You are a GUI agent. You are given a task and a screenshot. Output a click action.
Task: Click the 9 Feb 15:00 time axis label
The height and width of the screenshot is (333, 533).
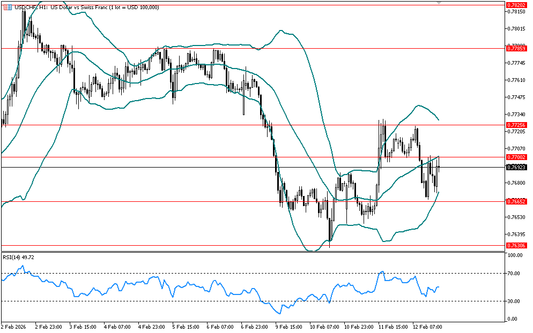coord(288,326)
